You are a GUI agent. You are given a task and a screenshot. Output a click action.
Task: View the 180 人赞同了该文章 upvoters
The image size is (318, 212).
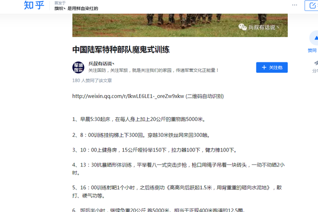[92, 80]
